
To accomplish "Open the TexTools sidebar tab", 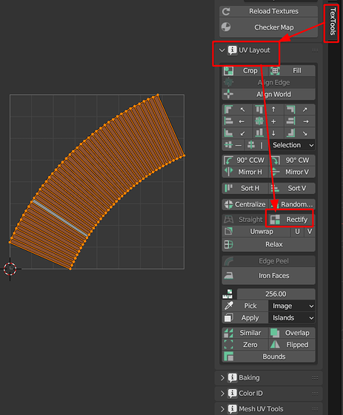I will (333, 21).
